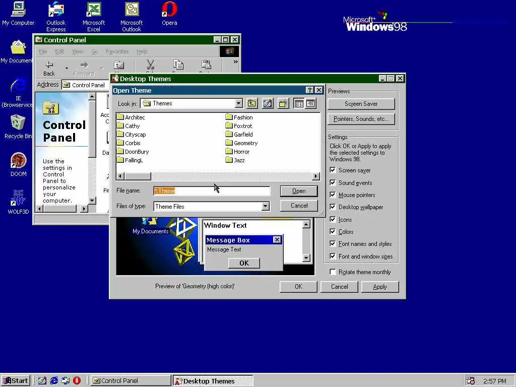The image size is (516, 387).
Task: Open My Documents desktop folder icon
Action: tap(17, 52)
